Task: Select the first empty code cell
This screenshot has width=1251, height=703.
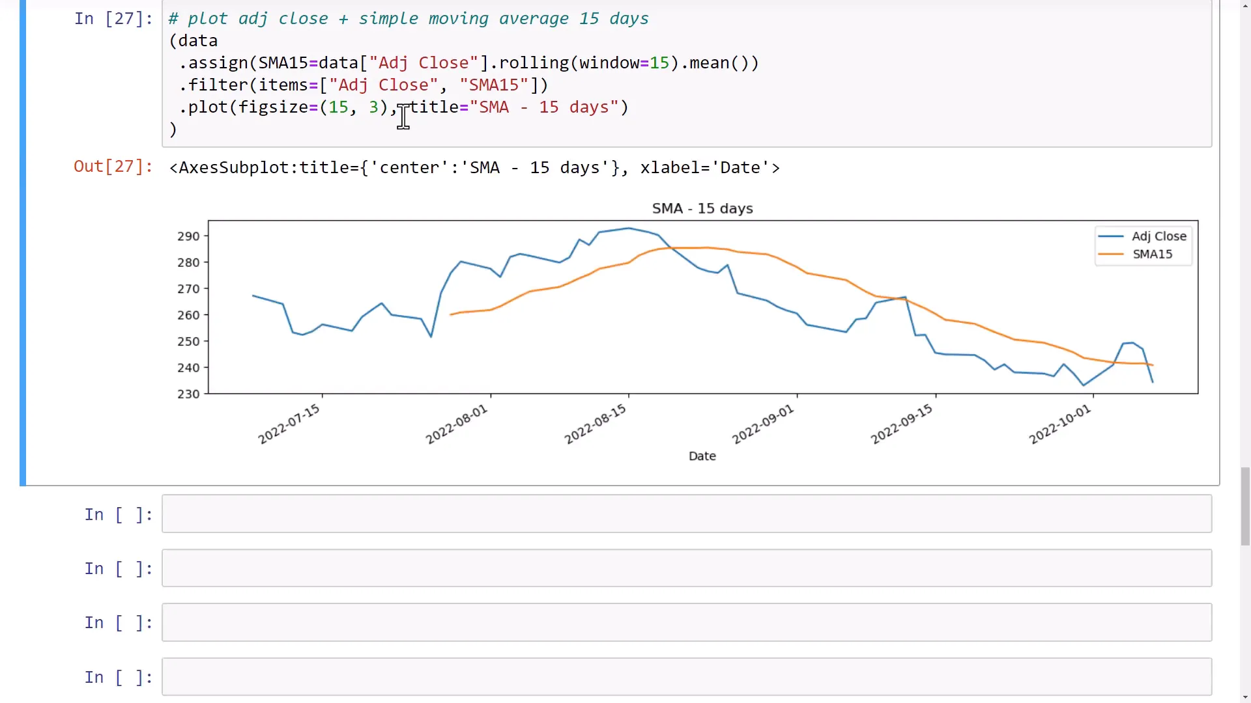Action: tap(686, 514)
